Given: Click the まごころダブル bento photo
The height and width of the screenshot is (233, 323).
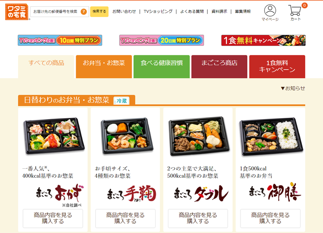Looking at the screenshot, I should 198,136.
